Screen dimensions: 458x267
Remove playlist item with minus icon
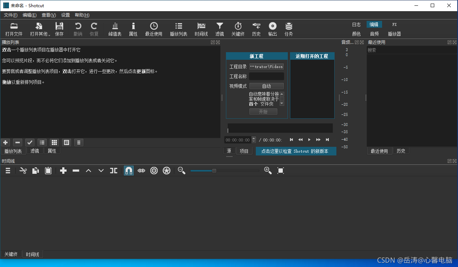(x=18, y=142)
